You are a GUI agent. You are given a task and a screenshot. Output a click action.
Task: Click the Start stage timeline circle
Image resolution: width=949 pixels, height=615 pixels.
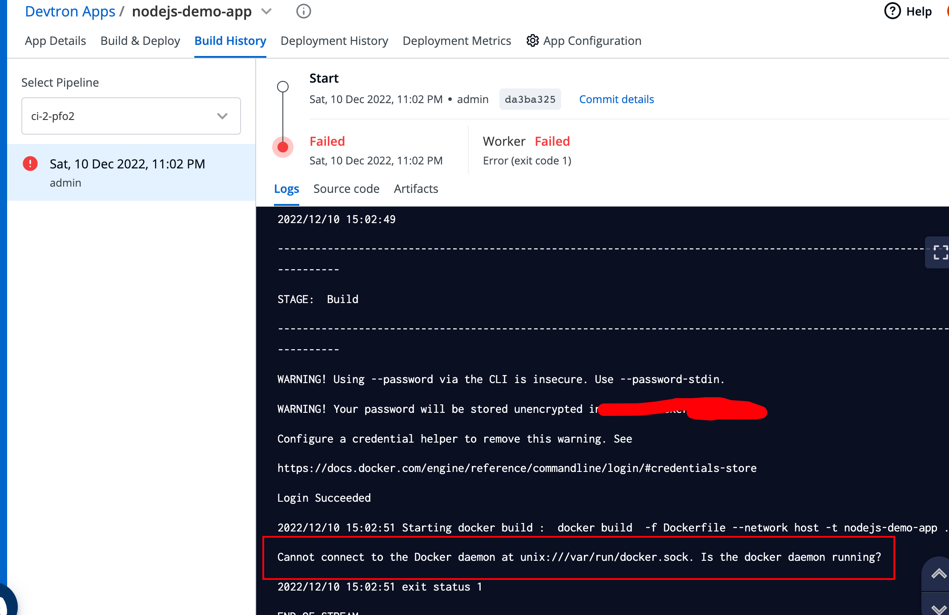283,87
